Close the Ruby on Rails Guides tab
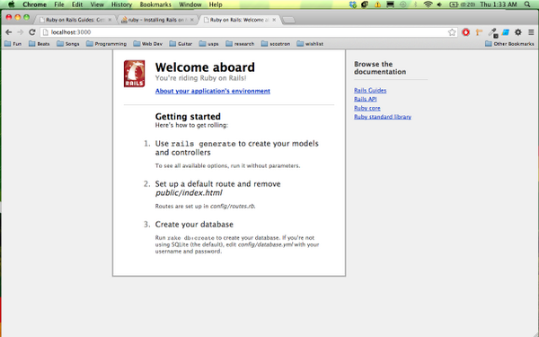Screen dimensions: 539x337 pyautogui.click(x=110, y=20)
